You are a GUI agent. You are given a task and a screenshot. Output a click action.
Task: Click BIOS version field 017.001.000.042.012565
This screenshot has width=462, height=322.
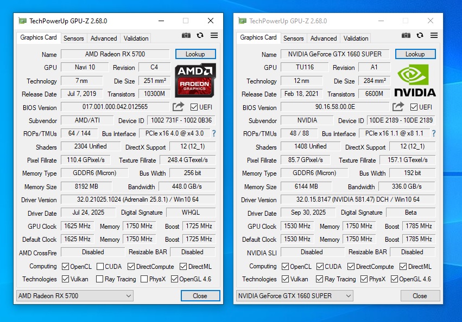(115, 107)
